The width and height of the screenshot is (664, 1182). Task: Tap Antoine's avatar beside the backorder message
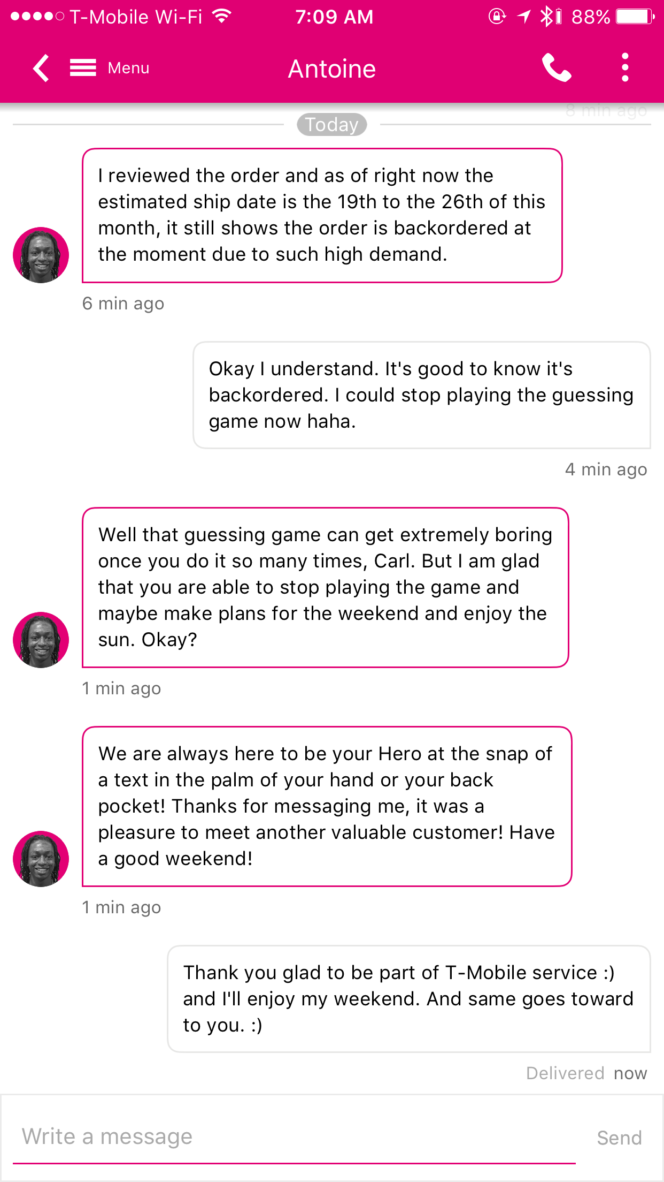41,255
